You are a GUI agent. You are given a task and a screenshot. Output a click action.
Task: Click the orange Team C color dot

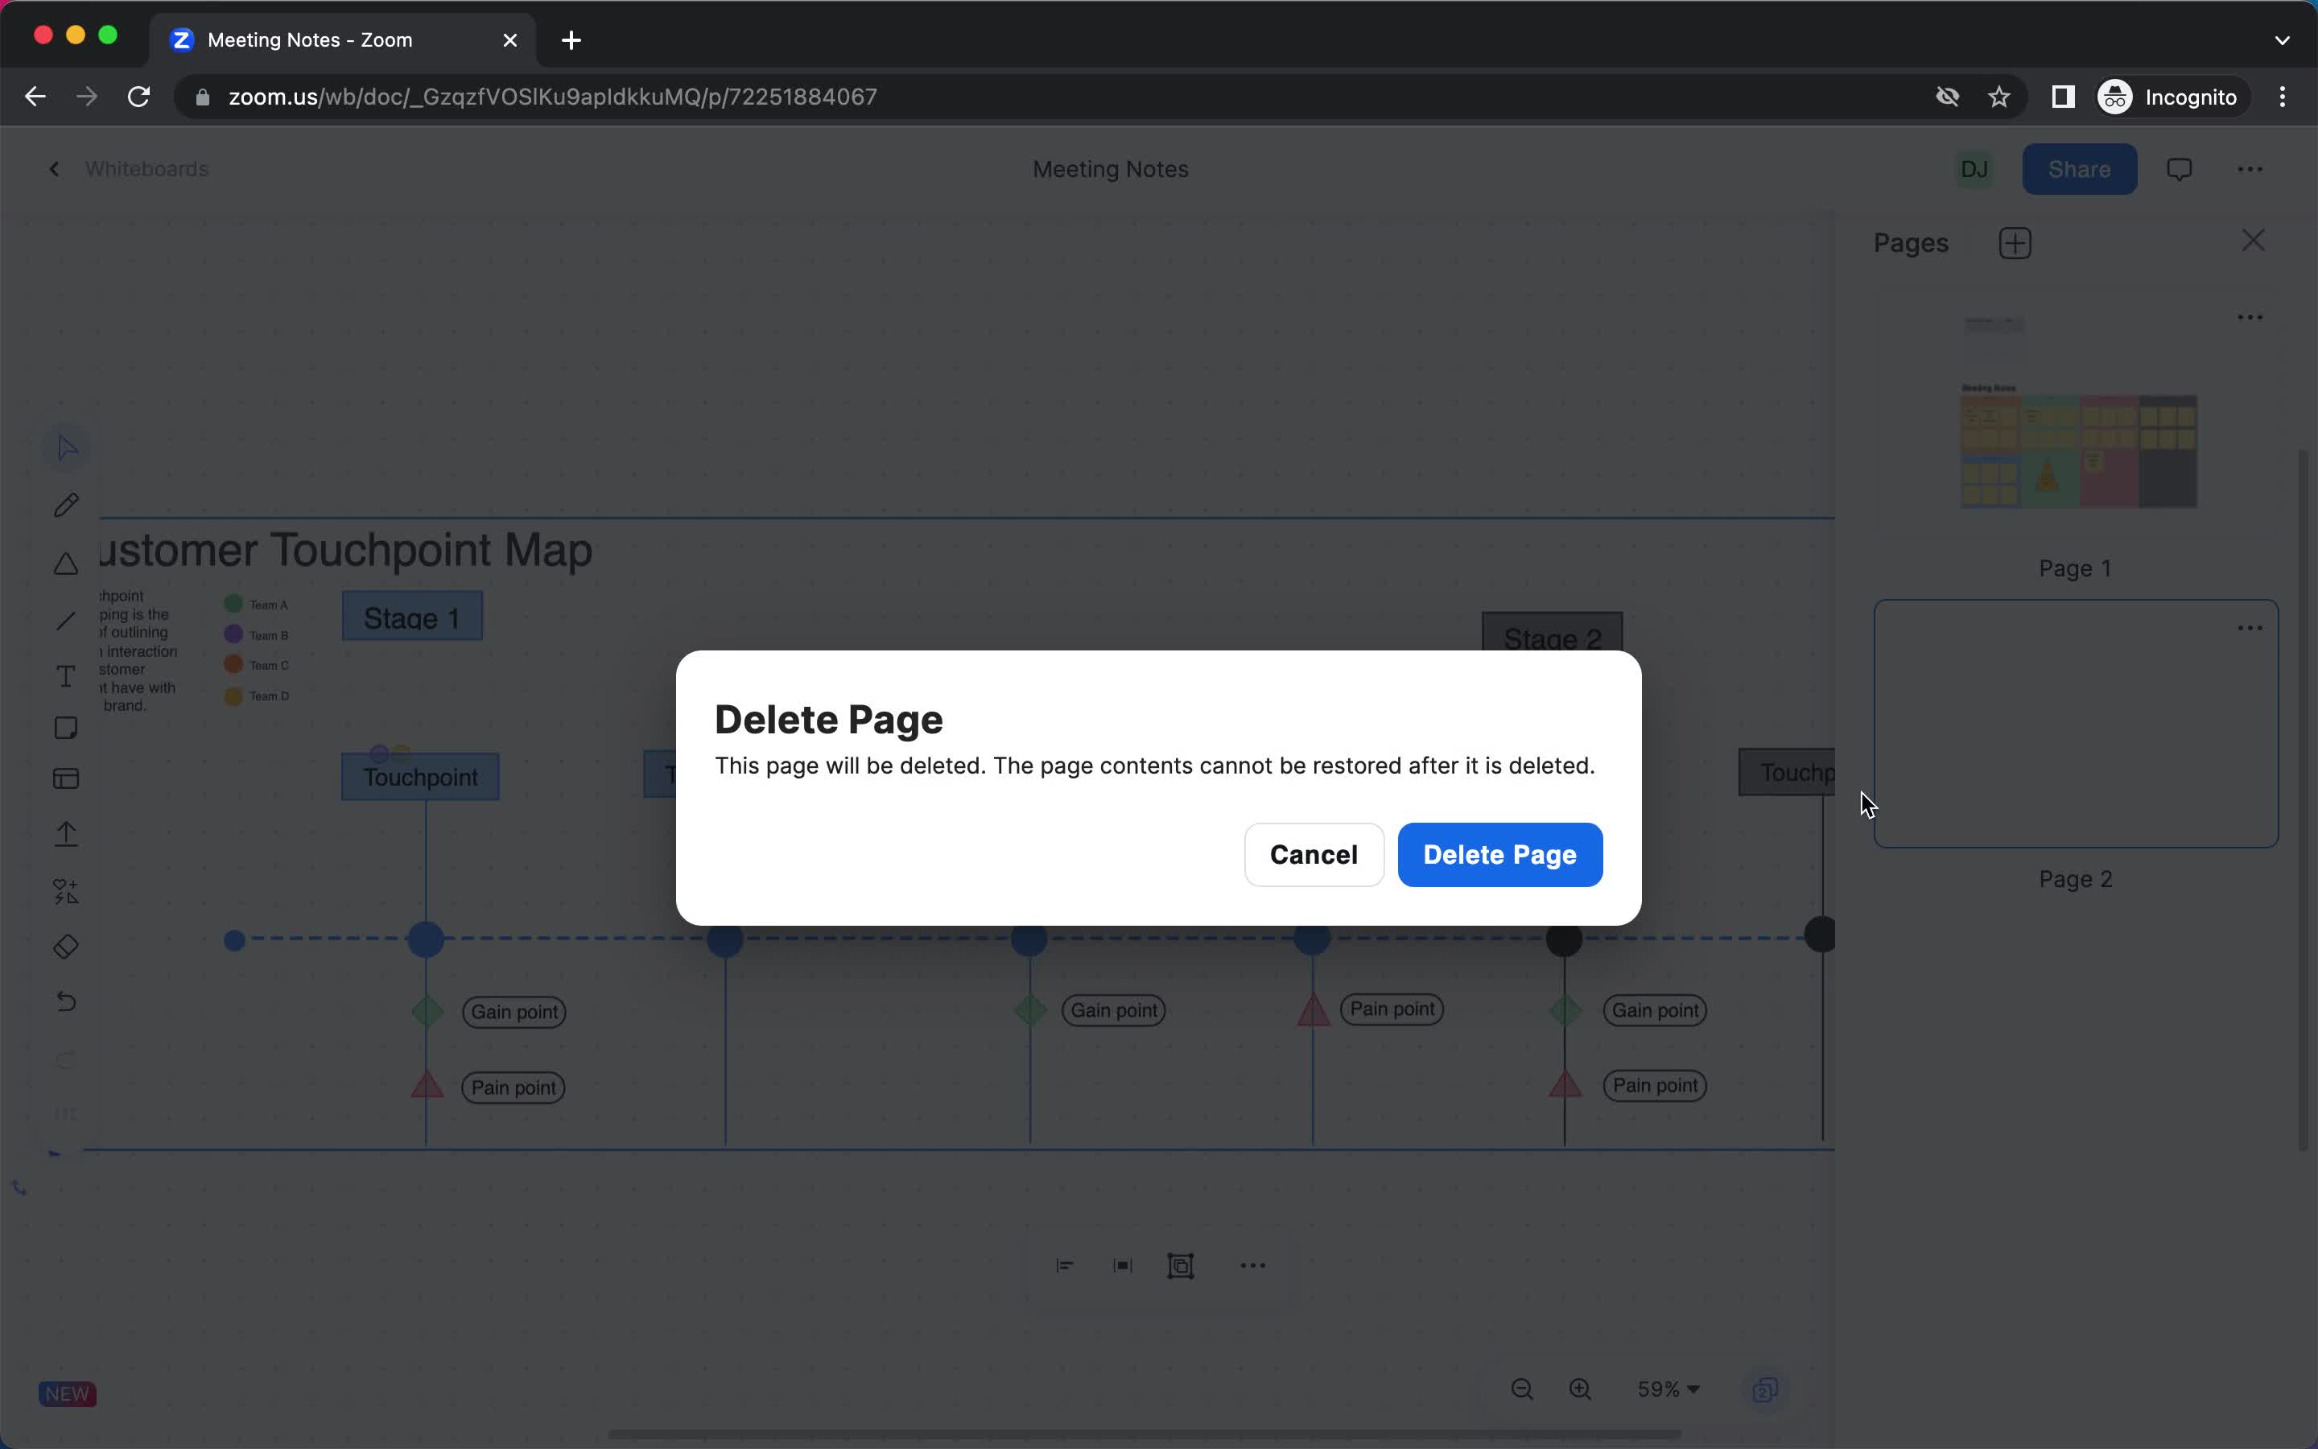pos(233,664)
